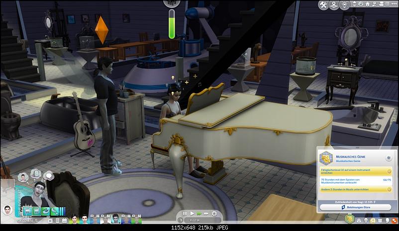This screenshot has width=399, height=231.
Task: Open the first calendar icon beside funds
Action: tap(50, 221)
